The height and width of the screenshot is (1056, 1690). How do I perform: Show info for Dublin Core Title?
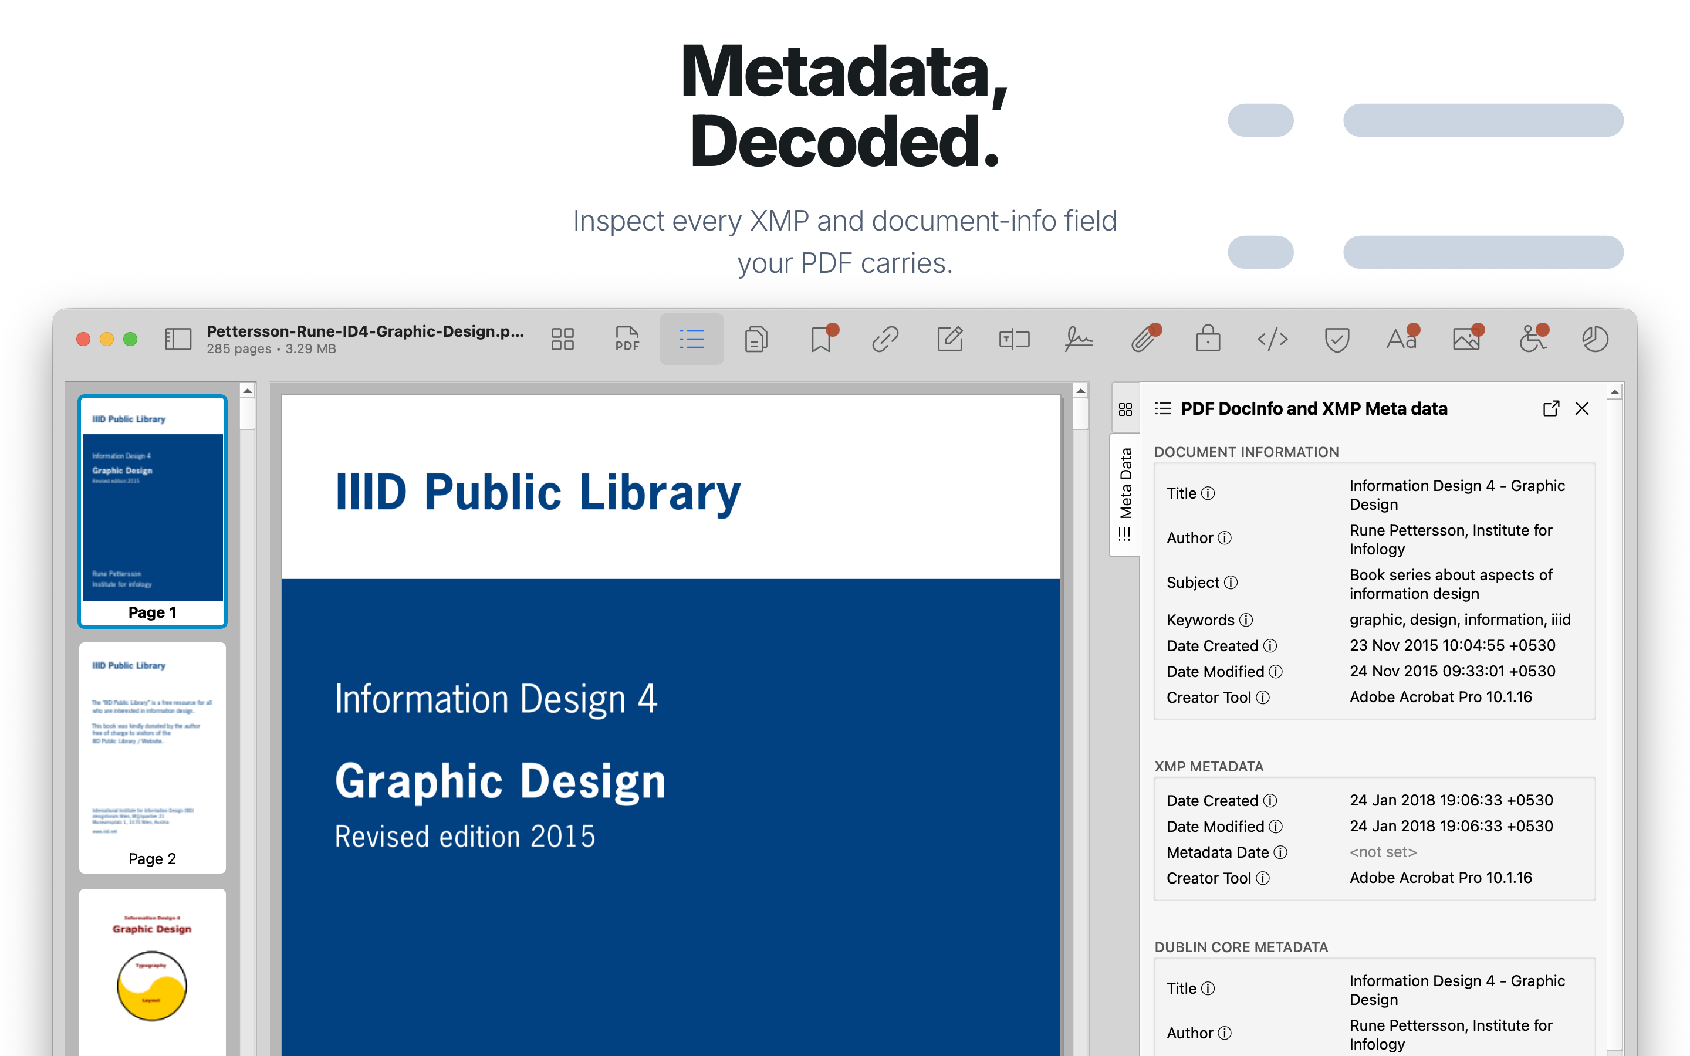coord(1208,989)
